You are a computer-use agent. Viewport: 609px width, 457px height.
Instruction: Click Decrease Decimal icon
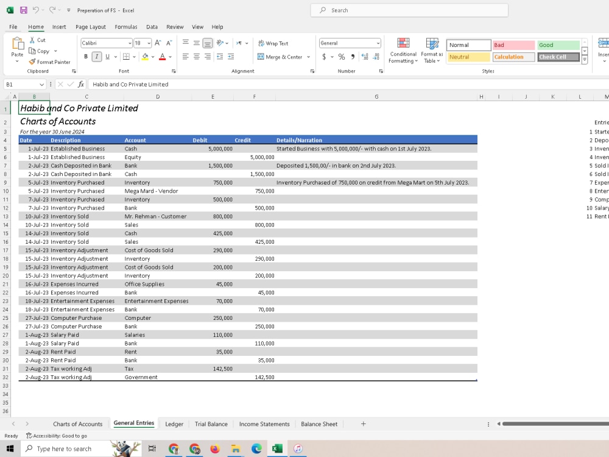(376, 57)
